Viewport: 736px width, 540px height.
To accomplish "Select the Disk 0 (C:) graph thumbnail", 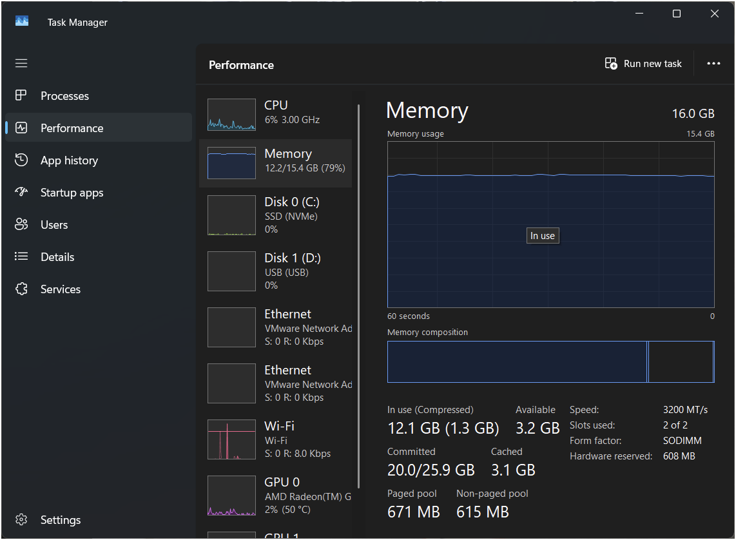I will click(231, 215).
